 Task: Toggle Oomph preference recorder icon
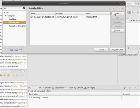pos(21,50)
